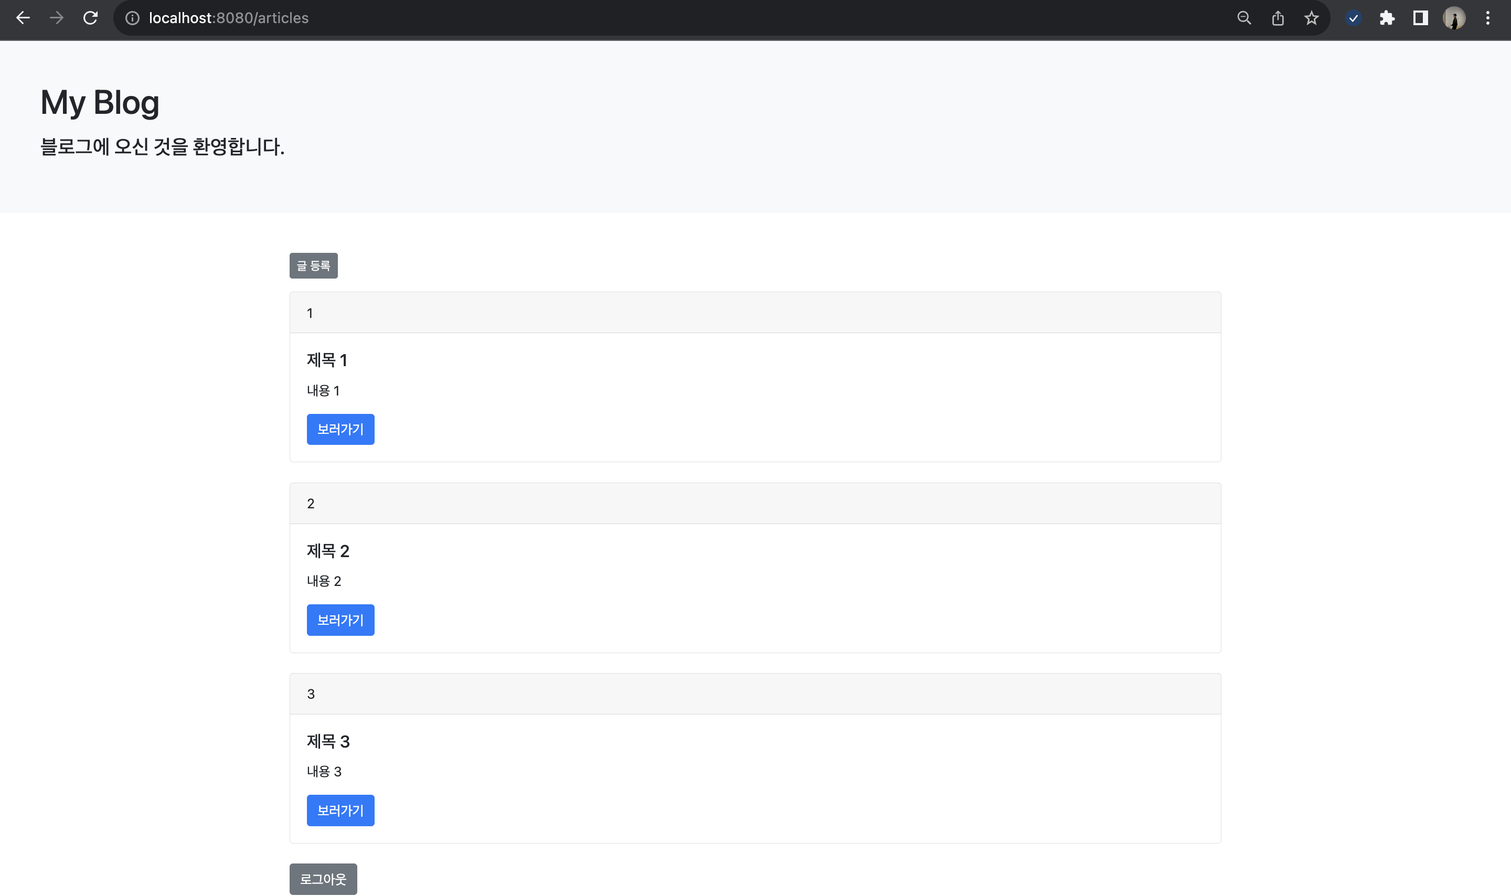
Task: Click 보러가기 for 제목 3
Action: [340, 810]
